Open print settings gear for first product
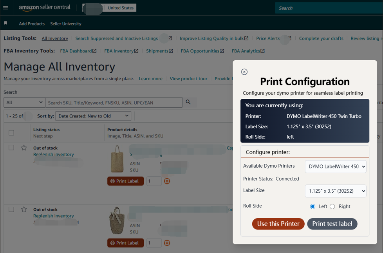The width and height of the screenshot is (383, 253). click(167, 181)
